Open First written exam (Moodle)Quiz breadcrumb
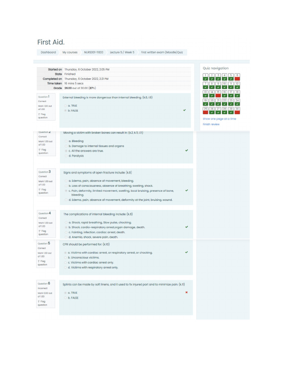 162,52
